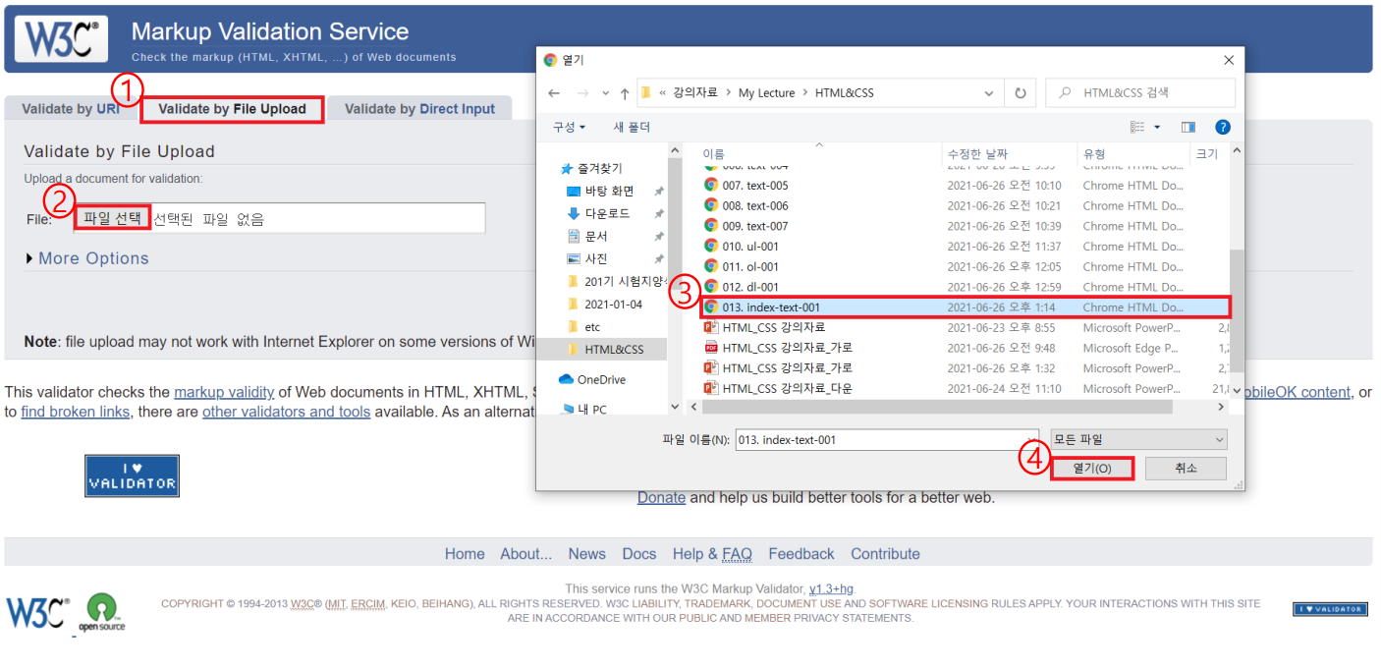
Task: Click the I love Validator badge icon
Action: [132, 475]
